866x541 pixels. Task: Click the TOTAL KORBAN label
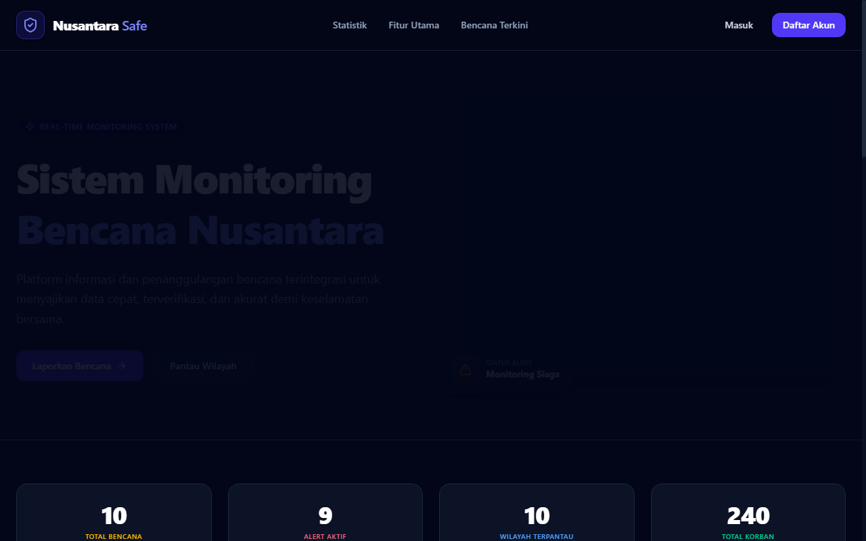pos(748,537)
